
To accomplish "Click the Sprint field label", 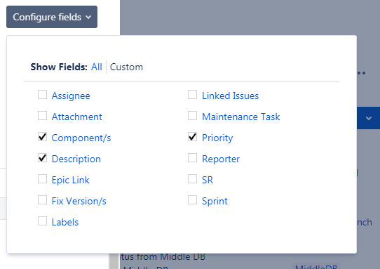I will click(x=215, y=202).
